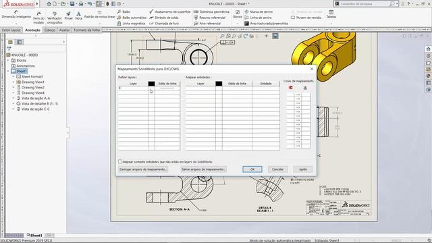Add a Recurso referencial
The height and width of the screenshot is (243, 432).
point(209,18)
